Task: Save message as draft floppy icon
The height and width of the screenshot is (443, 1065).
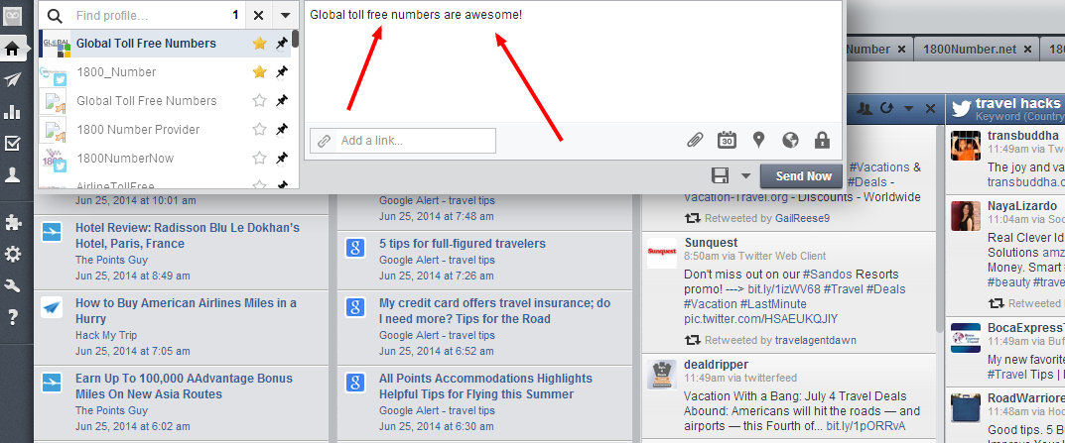Action: coord(720,176)
